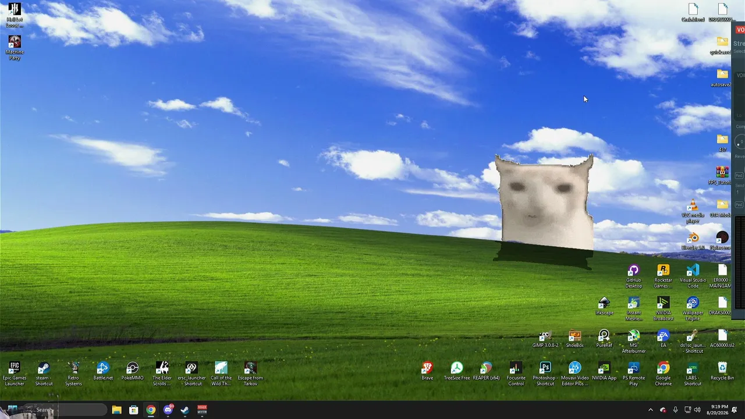This screenshot has width=745, height=419.
Task: Select the folder named 437
Action: (x=722, y=143)
